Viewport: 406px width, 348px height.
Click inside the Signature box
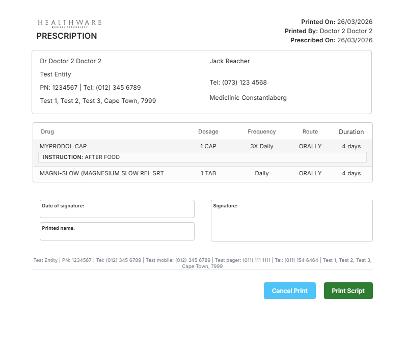(292, 221)
